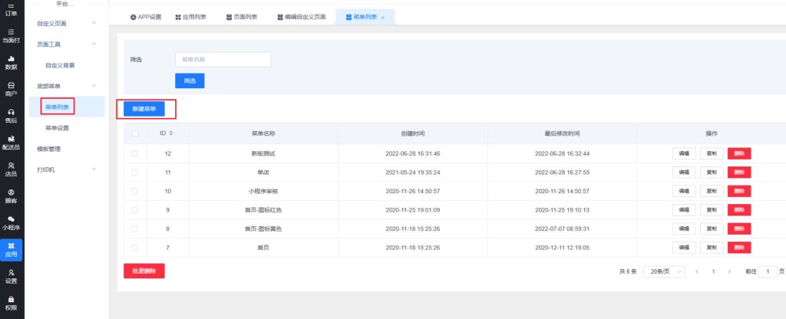Tick the checkbox for the 首页 row, ID 7
786x319 pixels.
pos(135,248)
